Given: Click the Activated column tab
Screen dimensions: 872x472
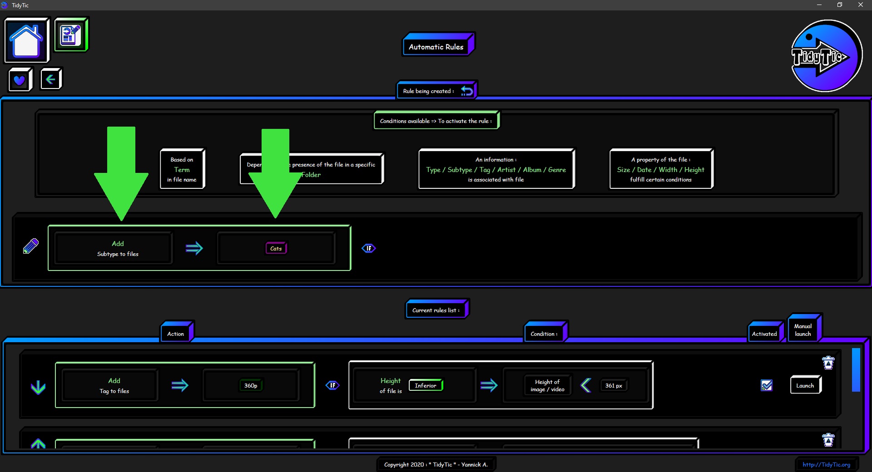Looking at the screenshot, I should click(765, 332).
